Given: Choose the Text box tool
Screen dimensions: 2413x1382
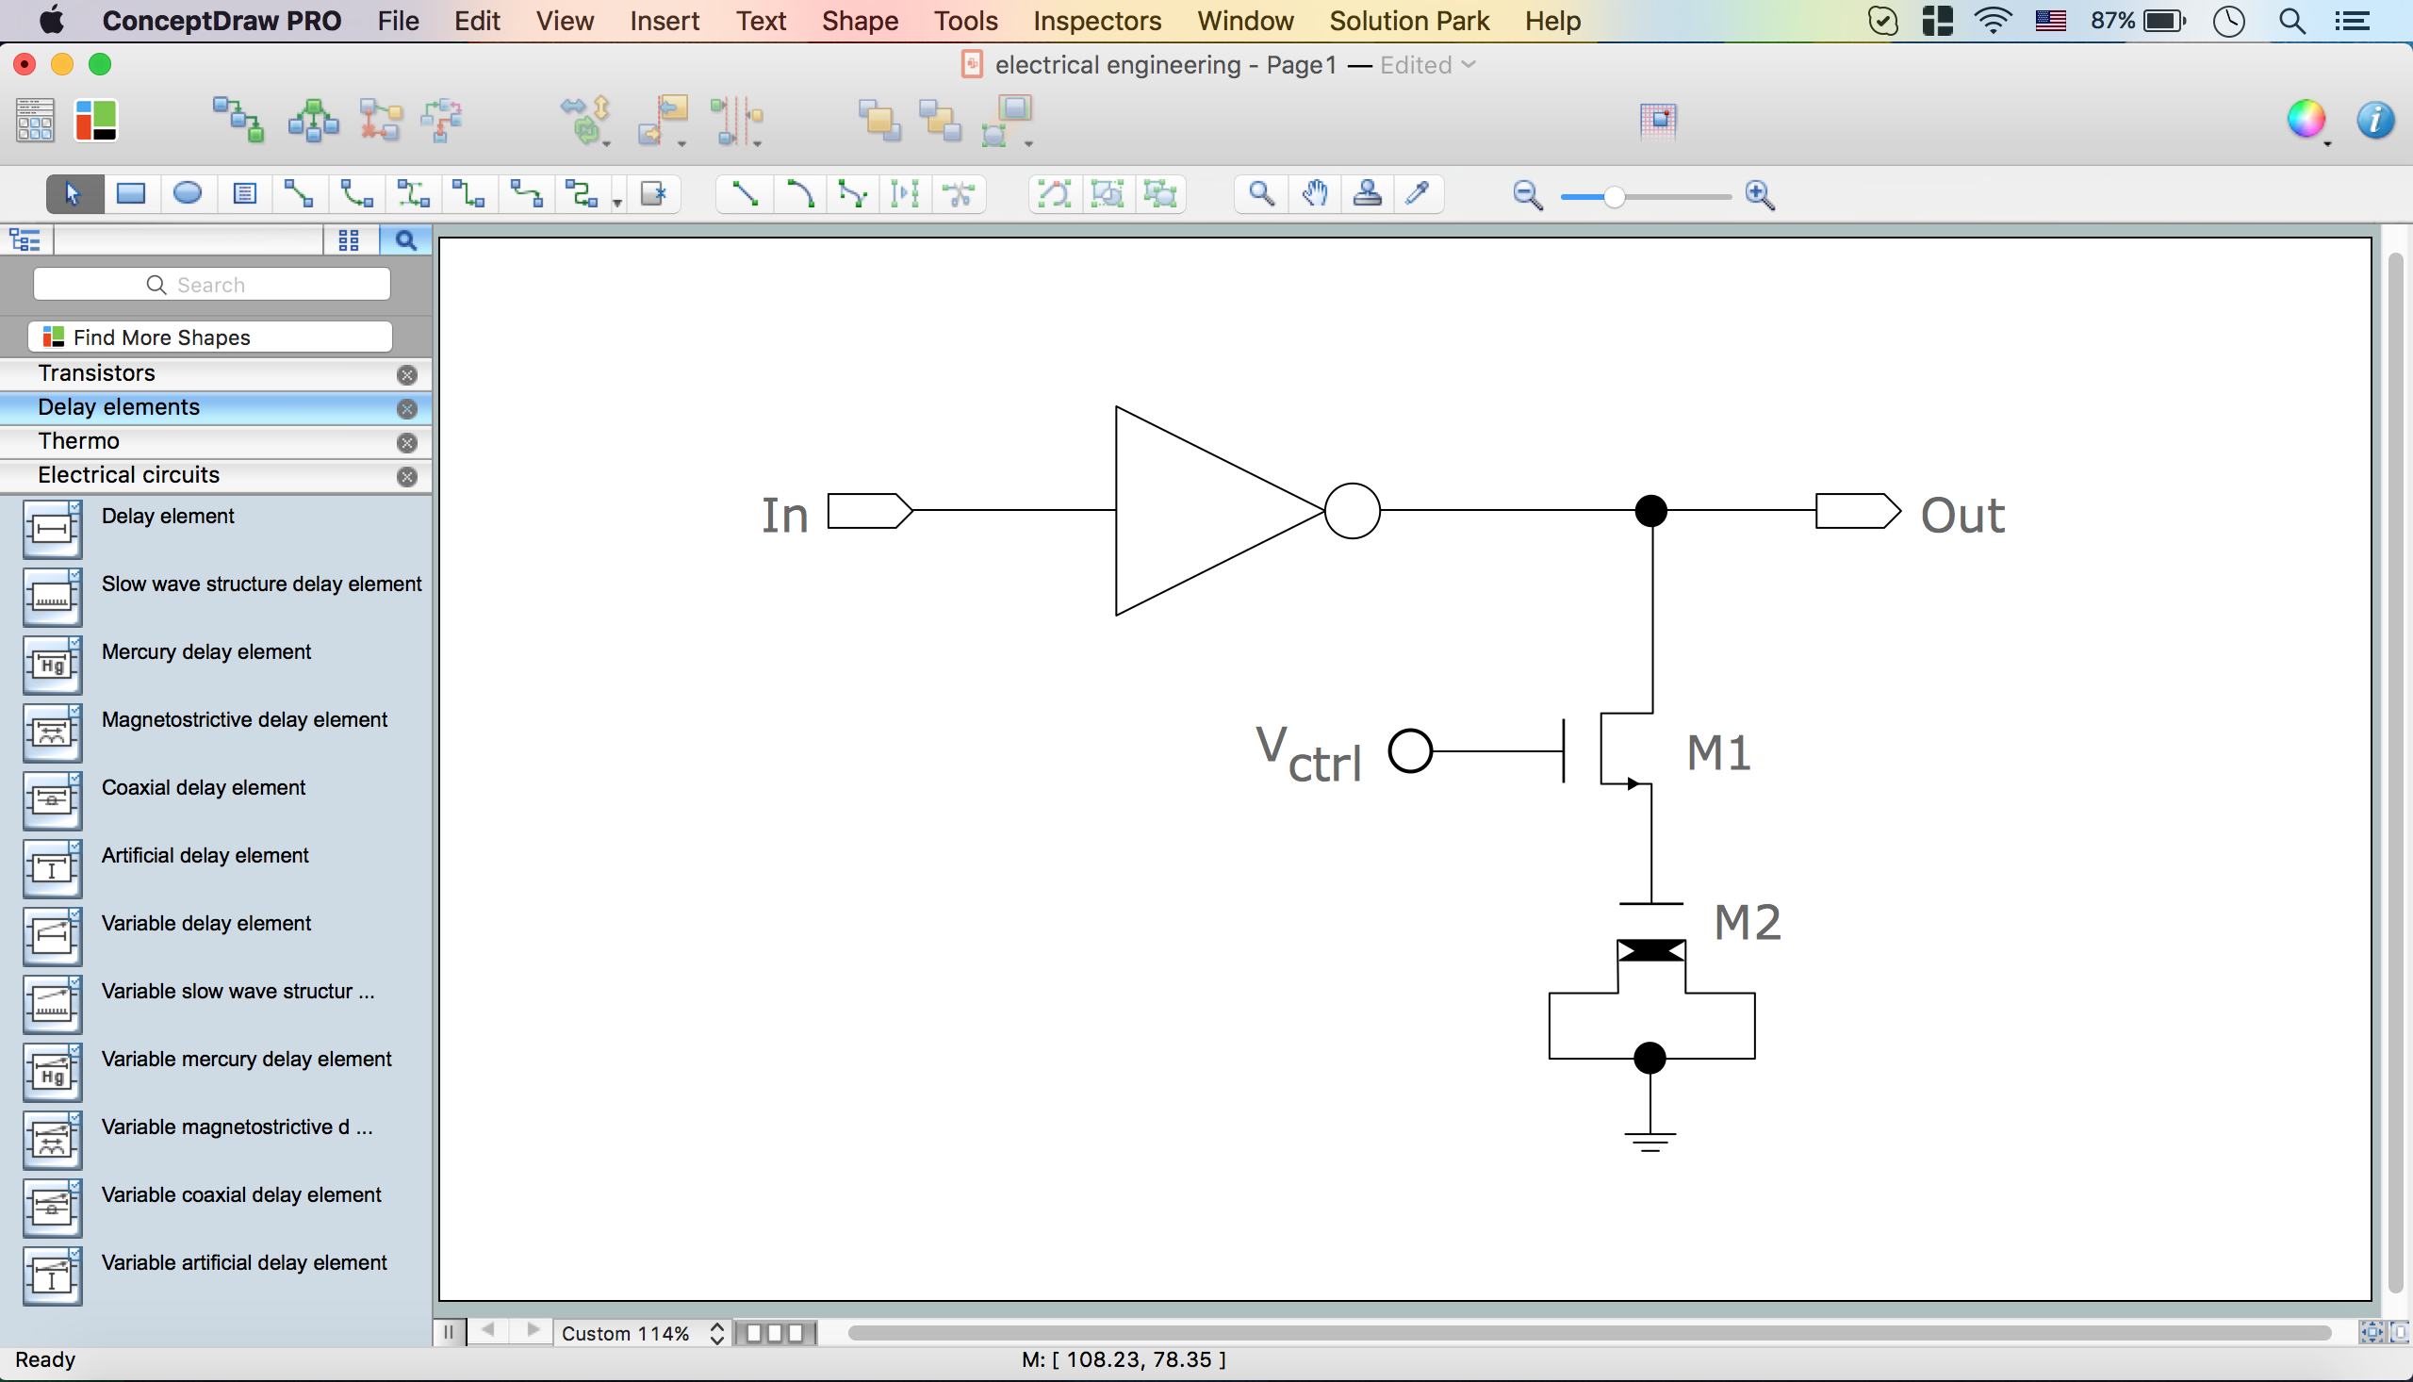Looking at the screenshot, I should 244,194.
